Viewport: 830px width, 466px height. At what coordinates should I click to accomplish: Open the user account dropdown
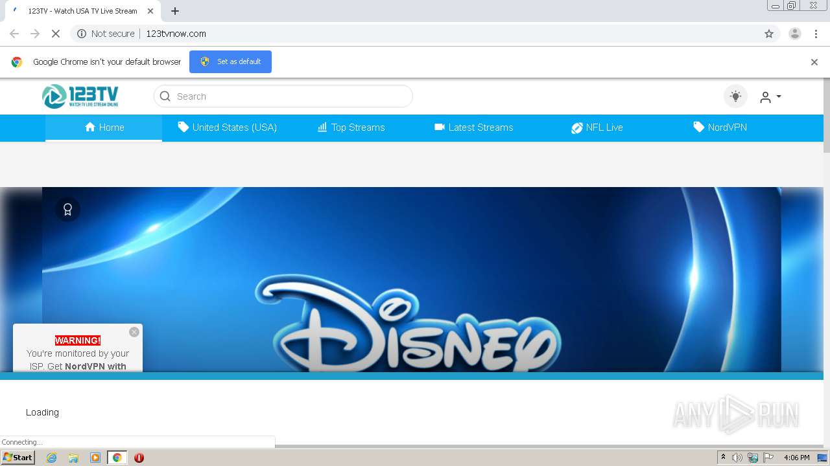coord(770,96)
